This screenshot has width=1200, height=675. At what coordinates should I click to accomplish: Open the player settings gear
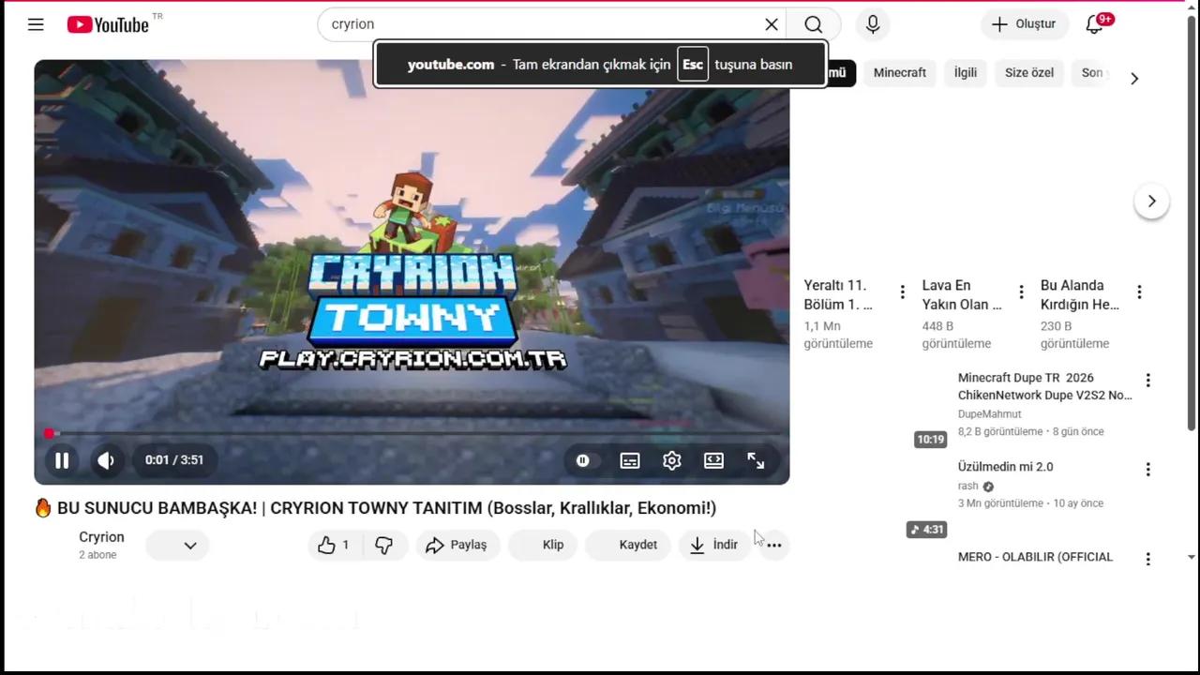(671, 459)
